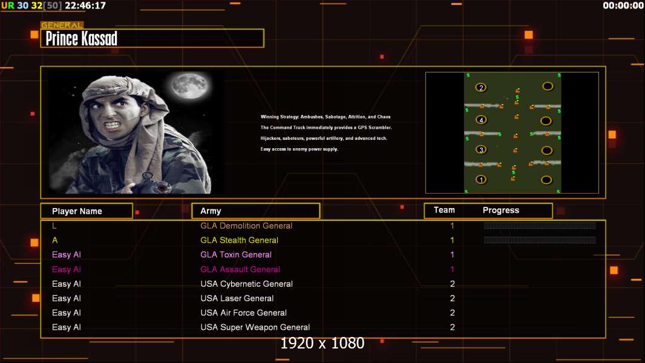
Task: Click start position 3 on minimap
Action: pos(481,149)
